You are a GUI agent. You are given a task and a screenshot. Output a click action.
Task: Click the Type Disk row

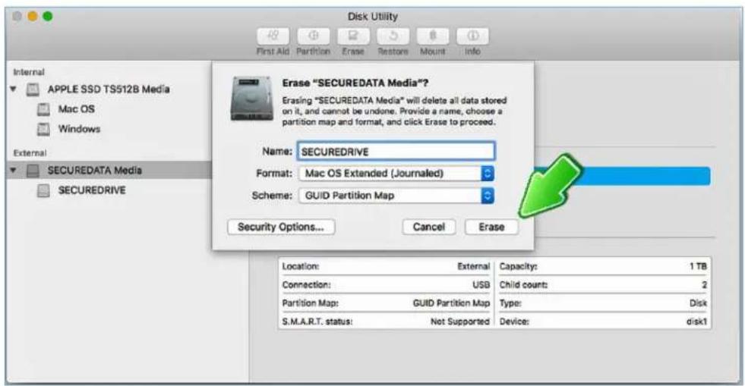coord(603,303)
